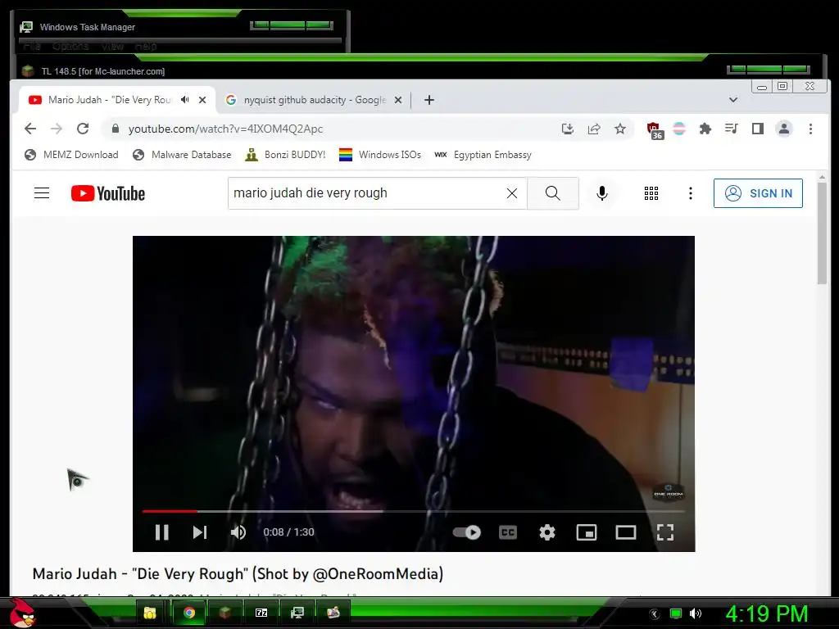The height and width of the screenshot is (629, 839).
Task: Clear the search query with X
Action: pyautogui.click(x=512, y=193)
